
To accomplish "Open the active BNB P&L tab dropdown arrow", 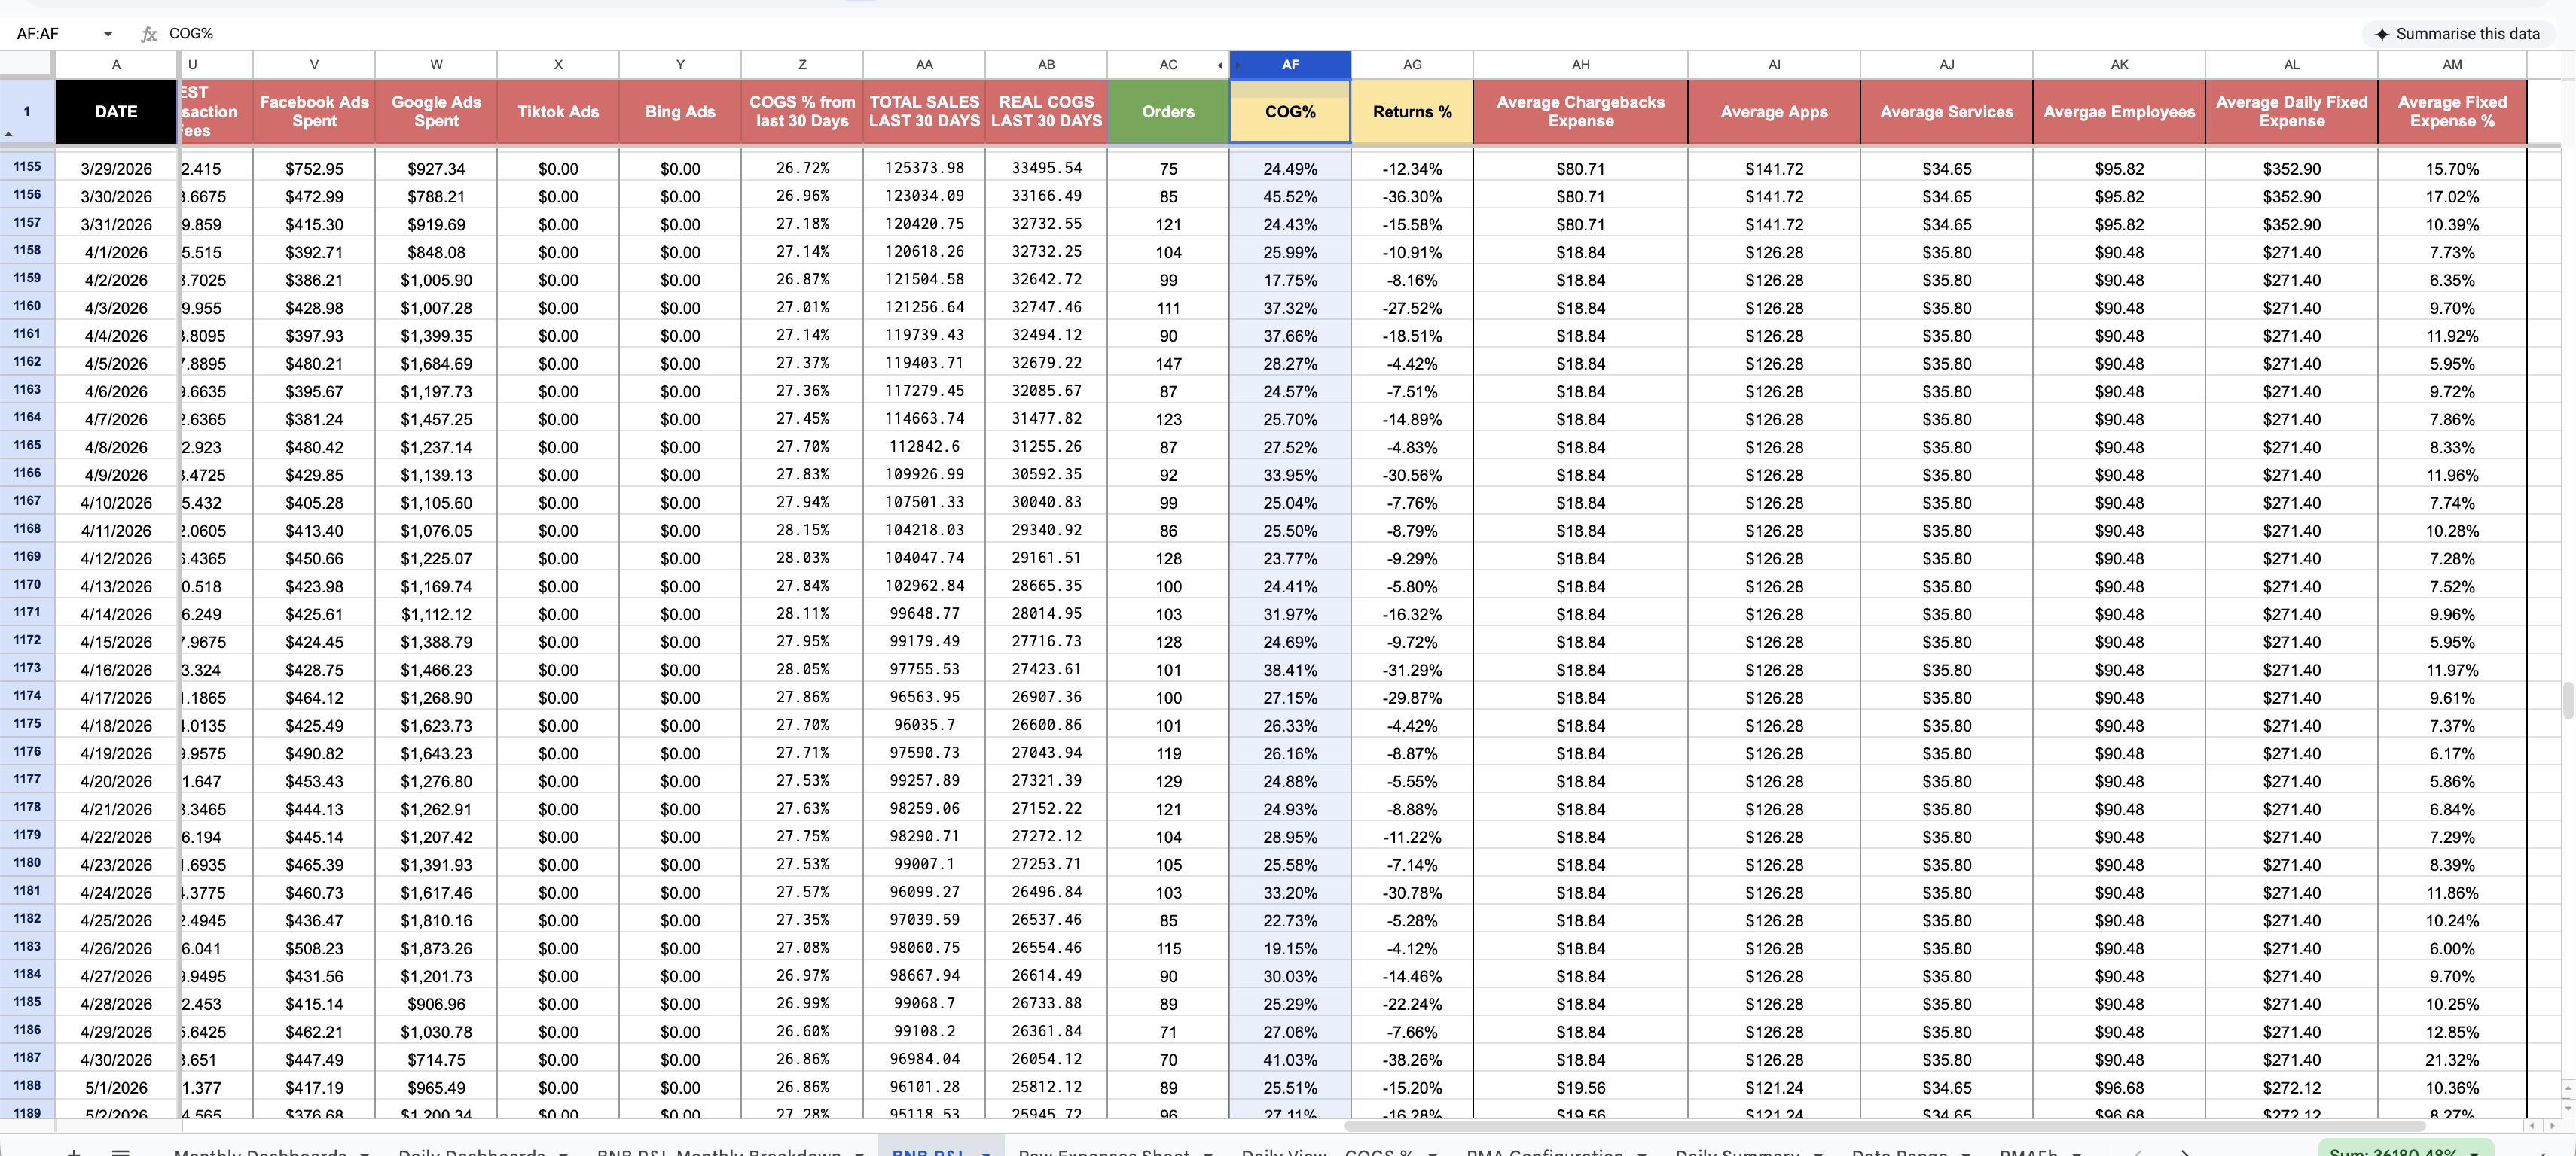I will pos(986,1152).
